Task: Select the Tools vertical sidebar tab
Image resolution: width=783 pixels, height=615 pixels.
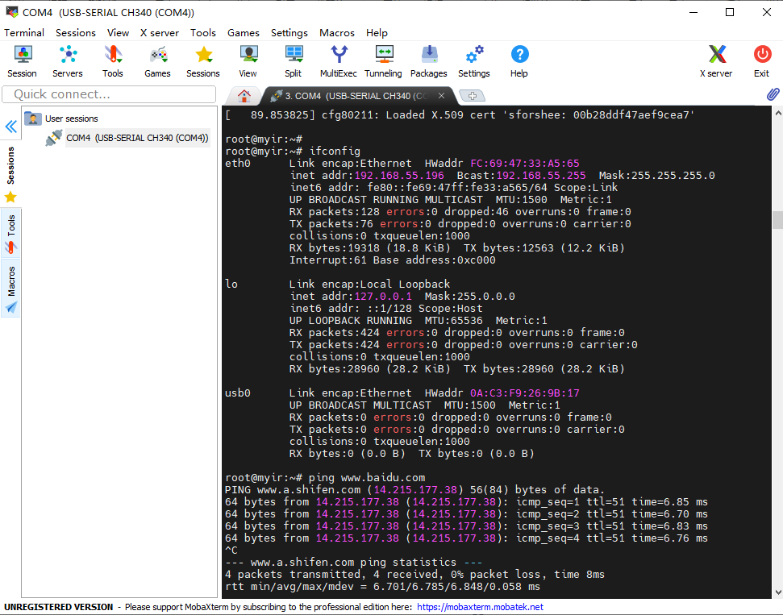Action: point(10,233)
